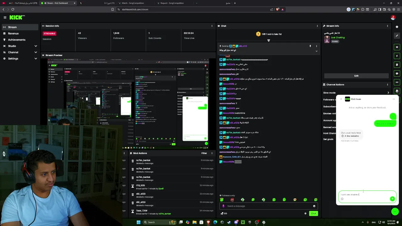This screenshot has height=226, width=402.
Task: Reload the page
Action: click(x=14, y=9)
